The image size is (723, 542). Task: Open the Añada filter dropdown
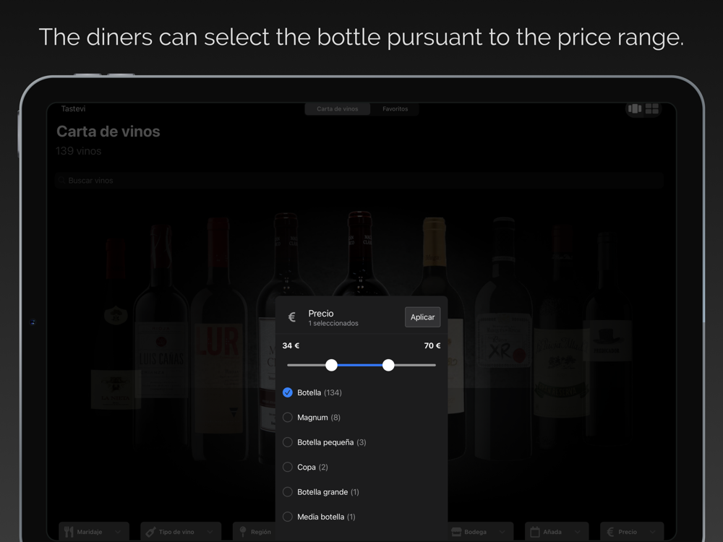click(557, 532)
